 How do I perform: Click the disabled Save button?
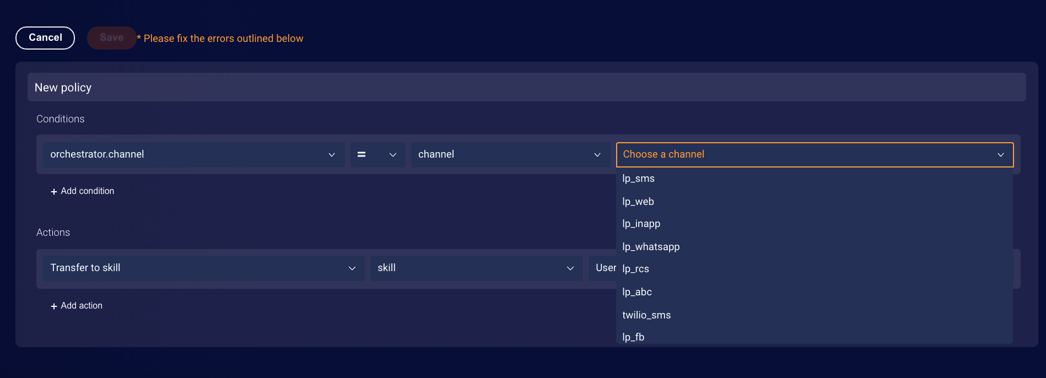click(111, 38)
